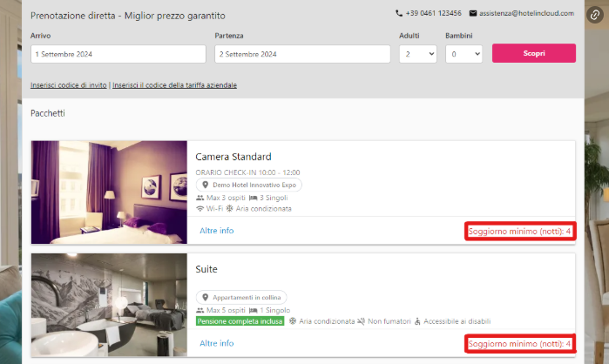Click the bed icon beside 3 Singoli
The image size is (609, 364).
(253, 198)
